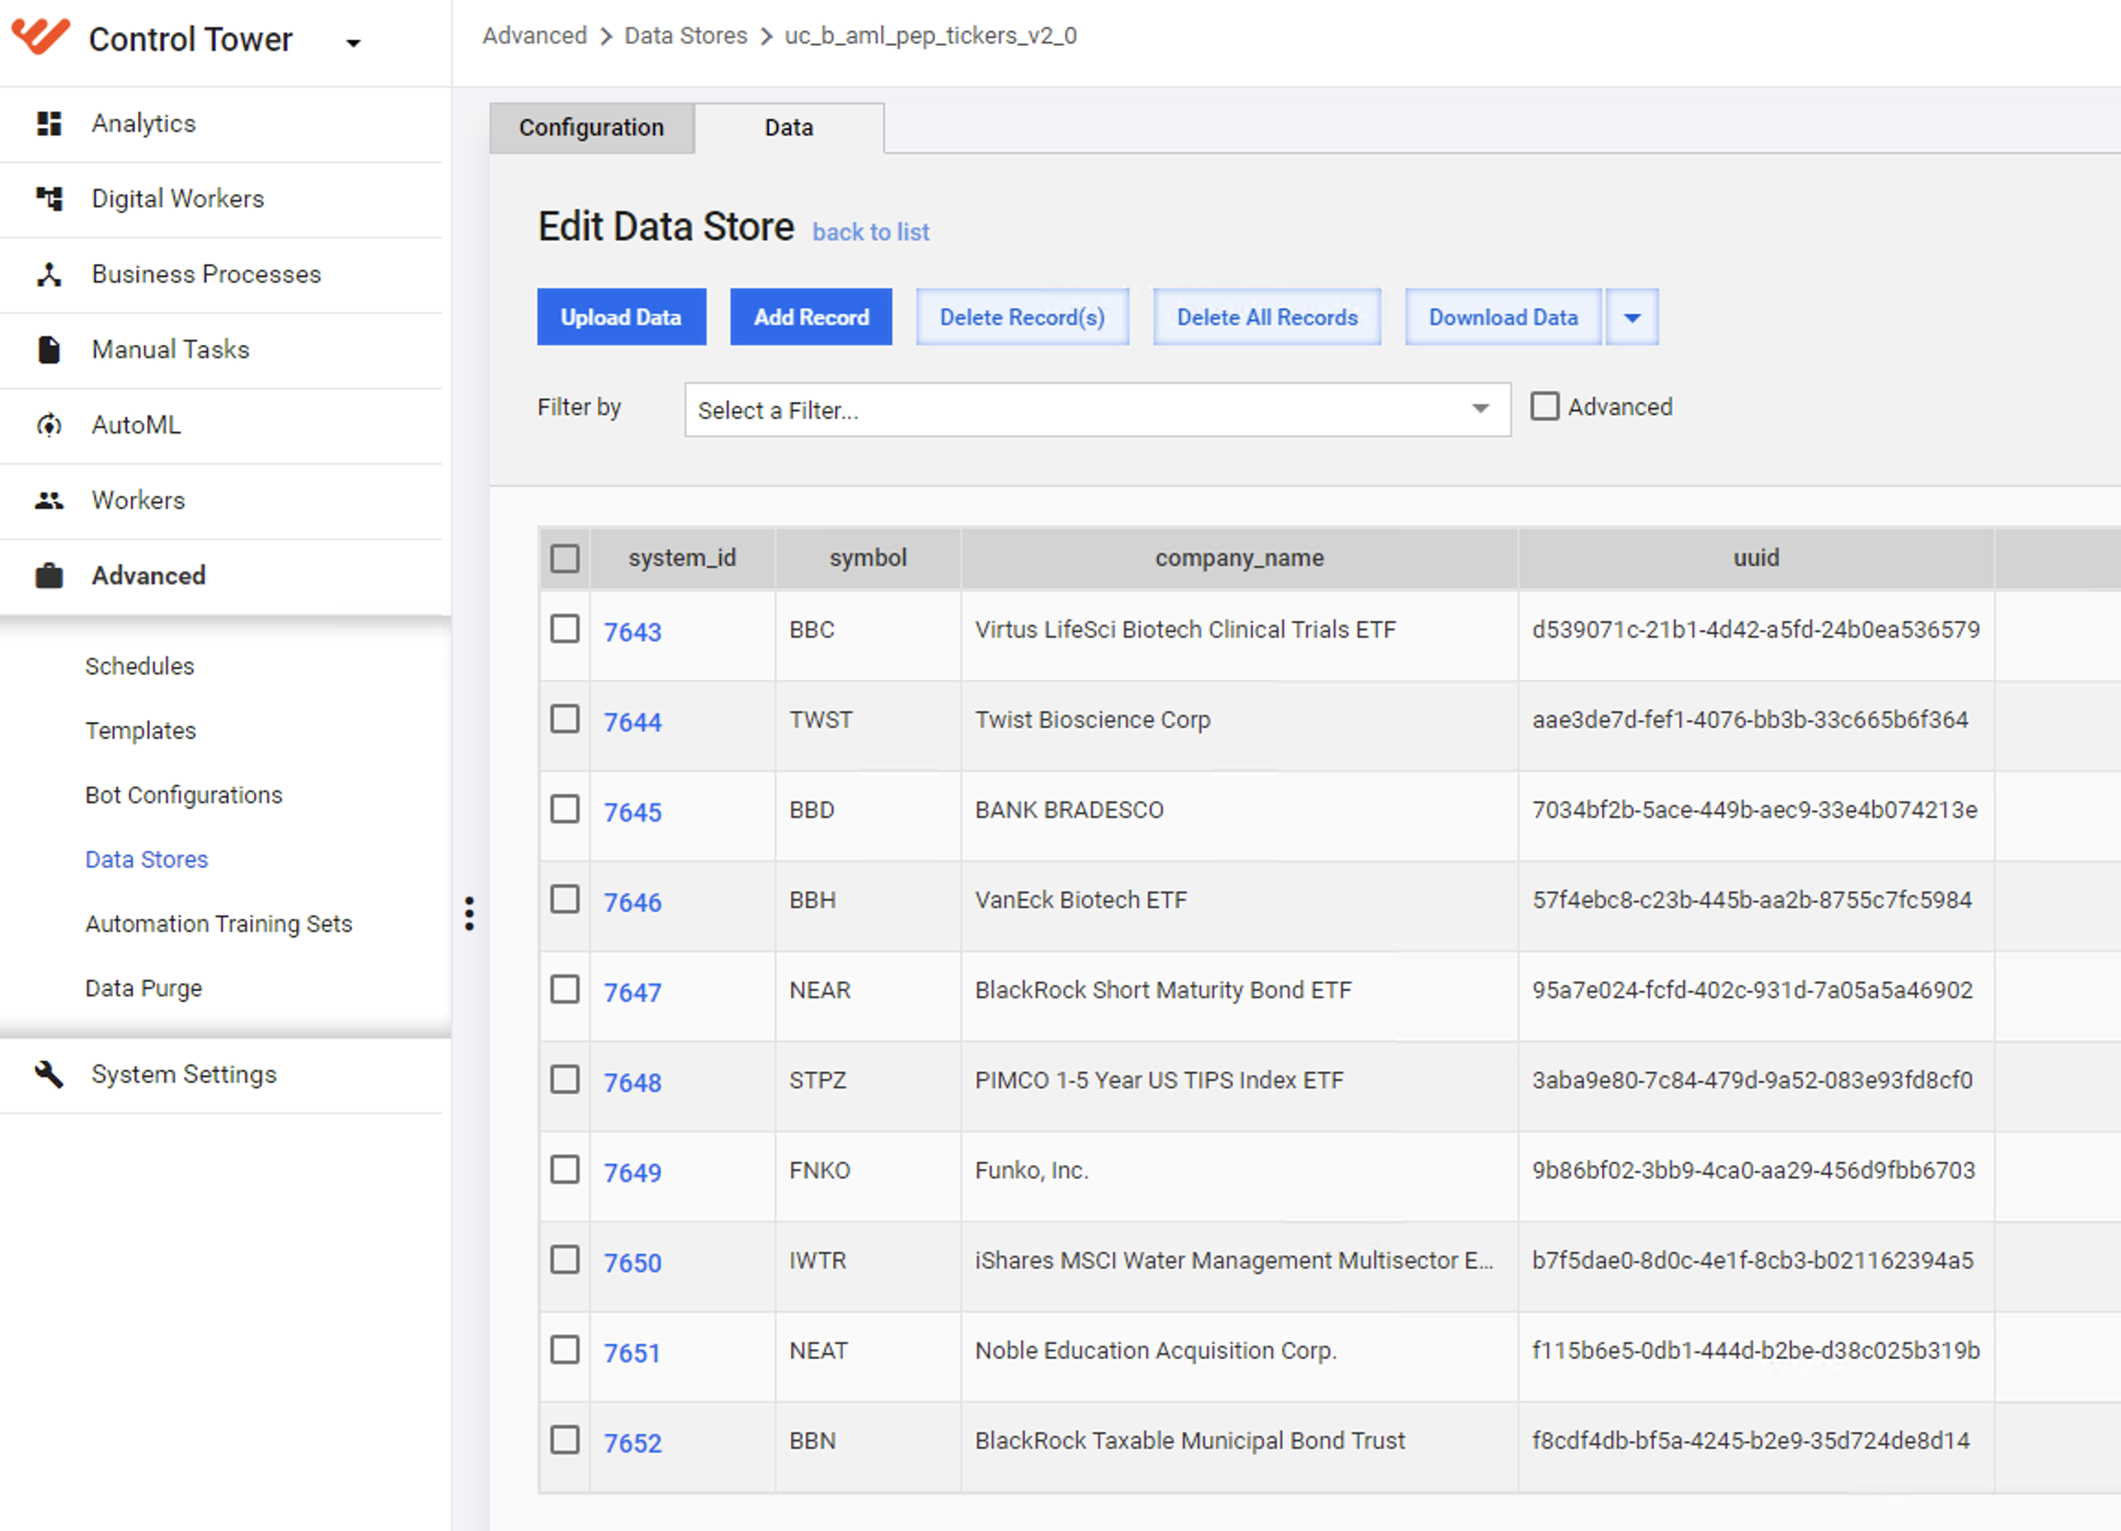Select the checkbox for record 7650
The width and height of the screenshot is (2121, 1531).
point(565,1260)
